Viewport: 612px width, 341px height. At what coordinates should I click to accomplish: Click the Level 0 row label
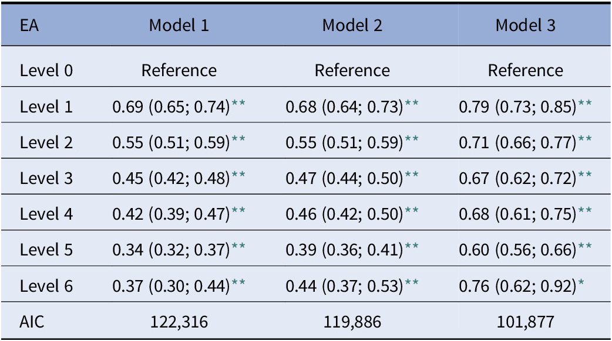click(x=46, y=71)
